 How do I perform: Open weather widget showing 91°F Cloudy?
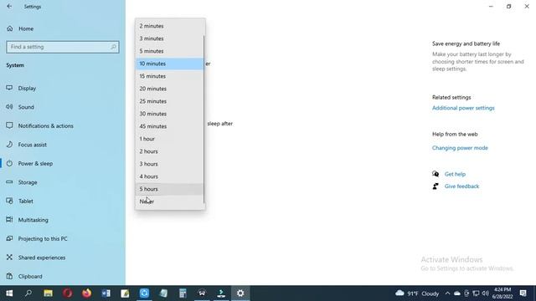(x=417, y=293)
